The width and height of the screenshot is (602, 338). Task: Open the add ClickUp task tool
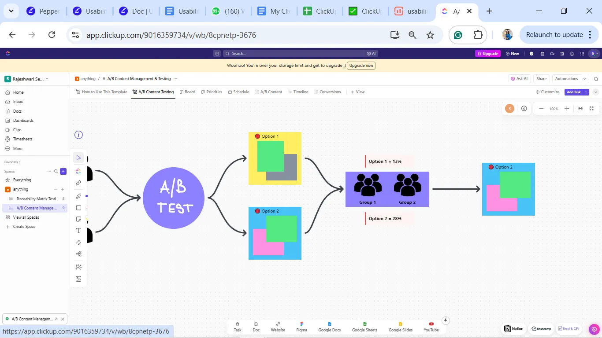point(78,171)
